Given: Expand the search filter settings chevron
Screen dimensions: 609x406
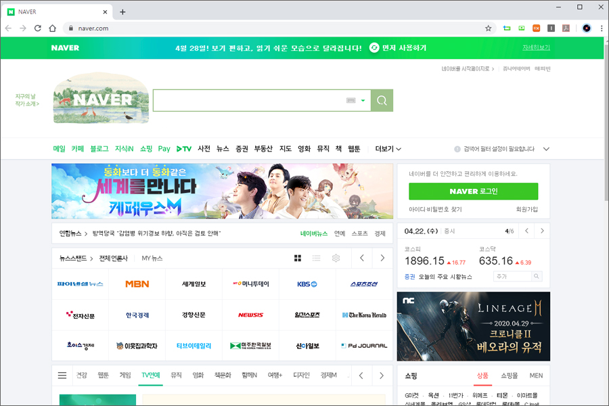Looking at the screenshot, I should (x=546, y=149).
